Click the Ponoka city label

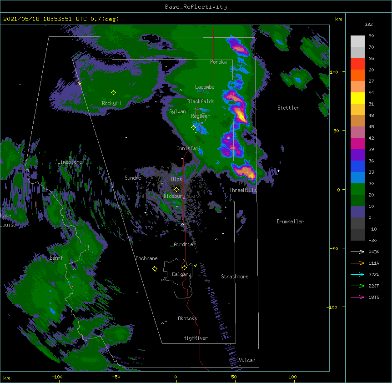218,62
